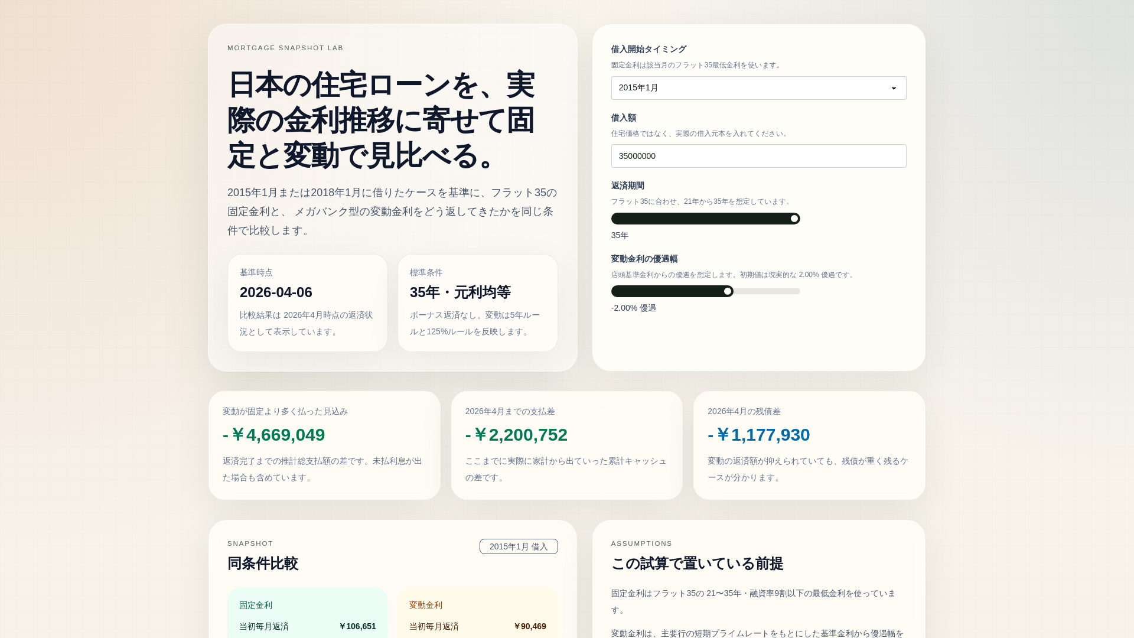1134x638 pixels.
Task: Click the SNAPSHOT section label
Action: tap(250, 543)
